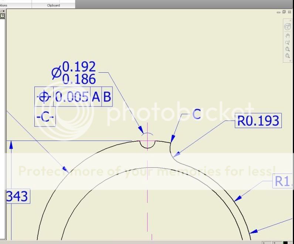Click the black color swatch in status bar

click(285, 243)
